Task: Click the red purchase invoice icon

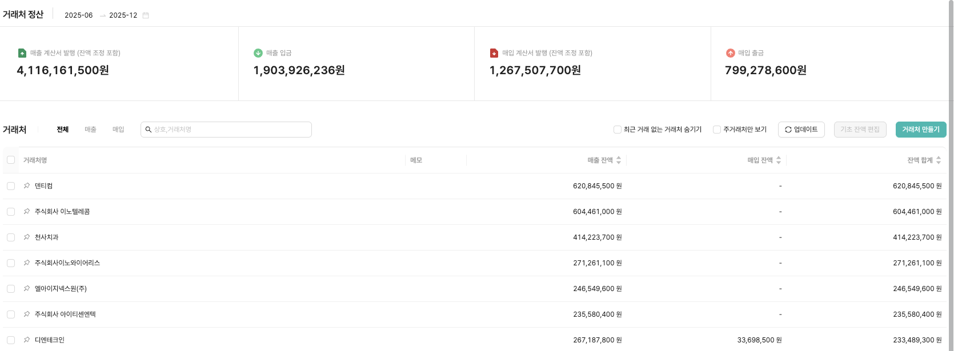Action: coord(494,53)
